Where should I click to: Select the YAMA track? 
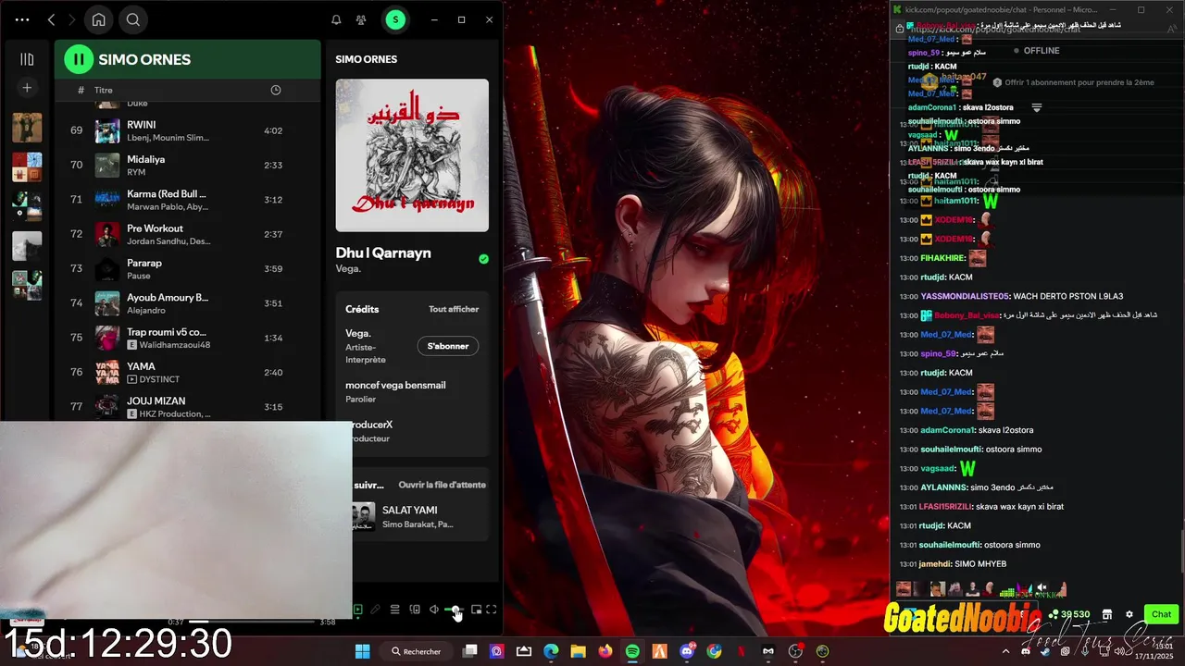click(188, 373)
